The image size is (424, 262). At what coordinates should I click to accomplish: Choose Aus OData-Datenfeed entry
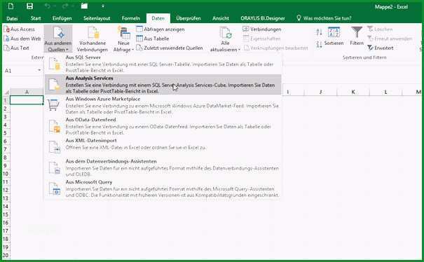point(163,126)
